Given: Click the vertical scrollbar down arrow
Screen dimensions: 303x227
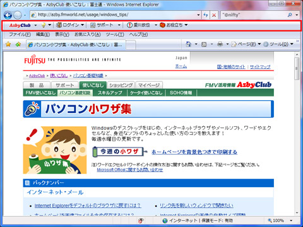Looking at the screenshot, I should click(297, 212).
